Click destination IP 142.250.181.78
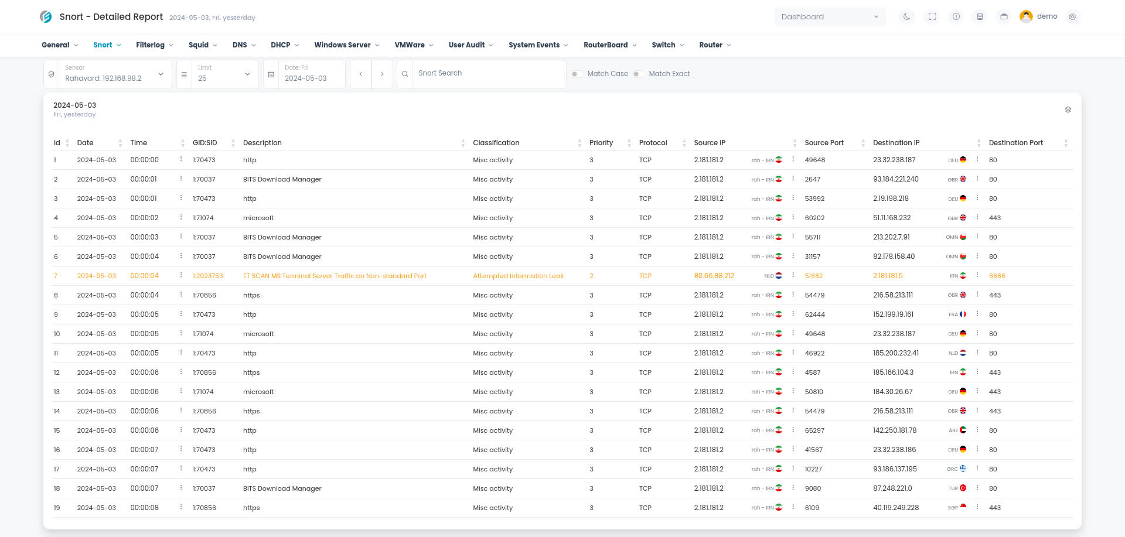This screenshot has width=1125, height=537. 894,430
